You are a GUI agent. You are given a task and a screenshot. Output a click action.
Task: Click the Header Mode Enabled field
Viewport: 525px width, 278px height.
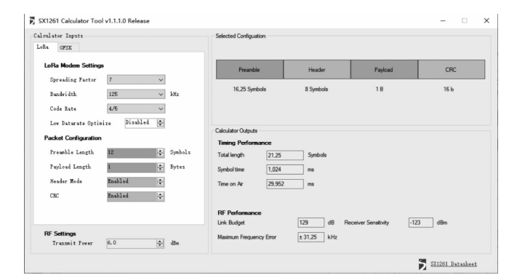(x=132, y=181)
